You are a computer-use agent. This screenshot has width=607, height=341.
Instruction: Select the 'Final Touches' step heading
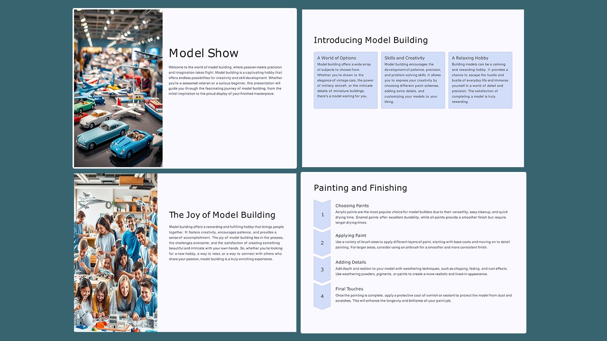coord(349,288)
